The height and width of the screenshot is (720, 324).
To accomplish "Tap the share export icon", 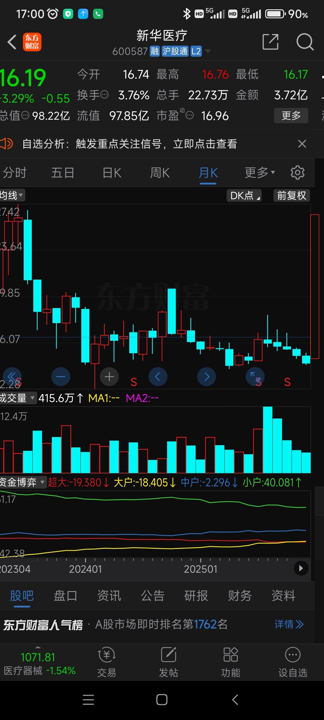I will (271, 42).
